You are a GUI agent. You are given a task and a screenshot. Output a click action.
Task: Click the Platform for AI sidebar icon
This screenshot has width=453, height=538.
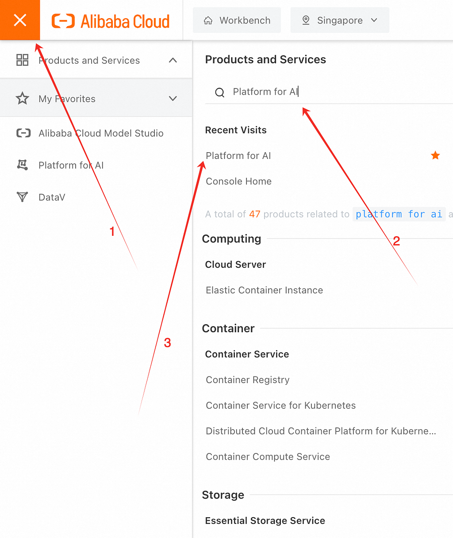point(22,165)
